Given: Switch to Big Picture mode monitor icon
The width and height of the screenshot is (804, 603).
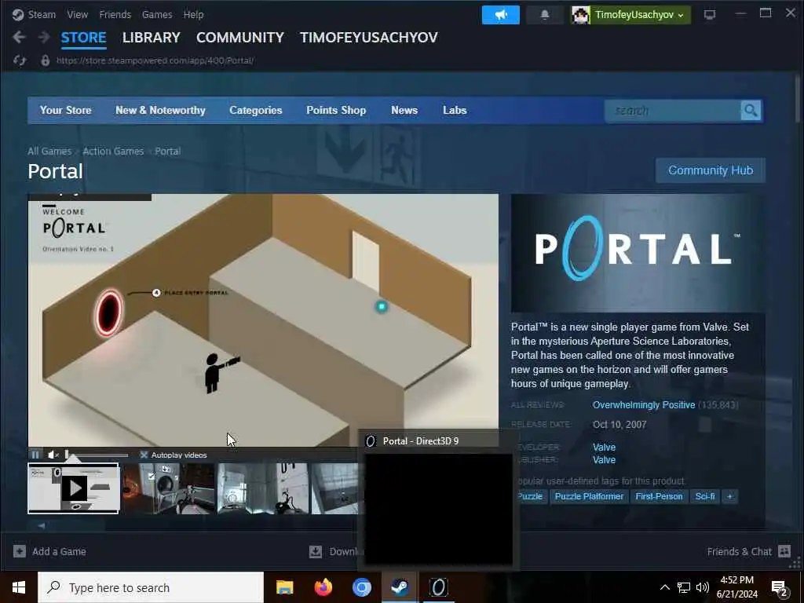Looking at the screenshot, I should (x=710, y=15).
